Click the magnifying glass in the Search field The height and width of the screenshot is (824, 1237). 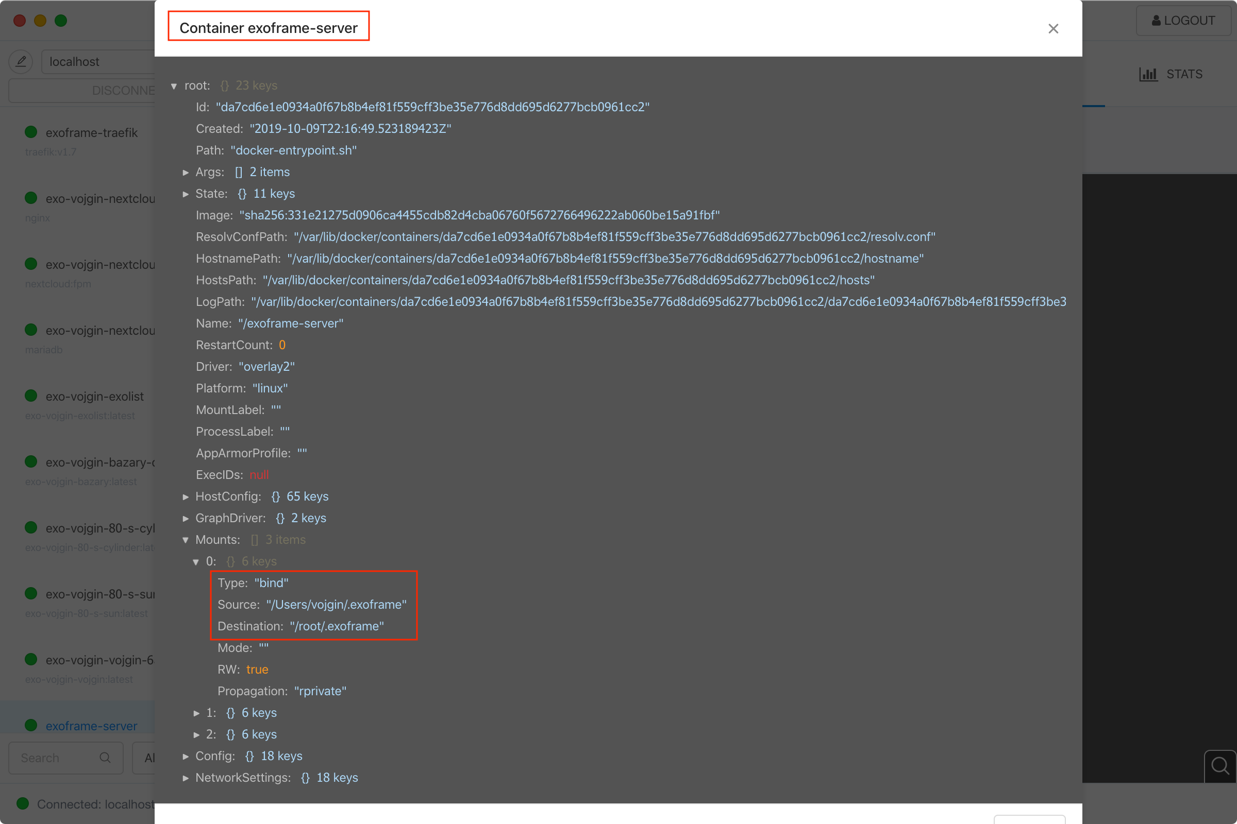tap(105, 757)
